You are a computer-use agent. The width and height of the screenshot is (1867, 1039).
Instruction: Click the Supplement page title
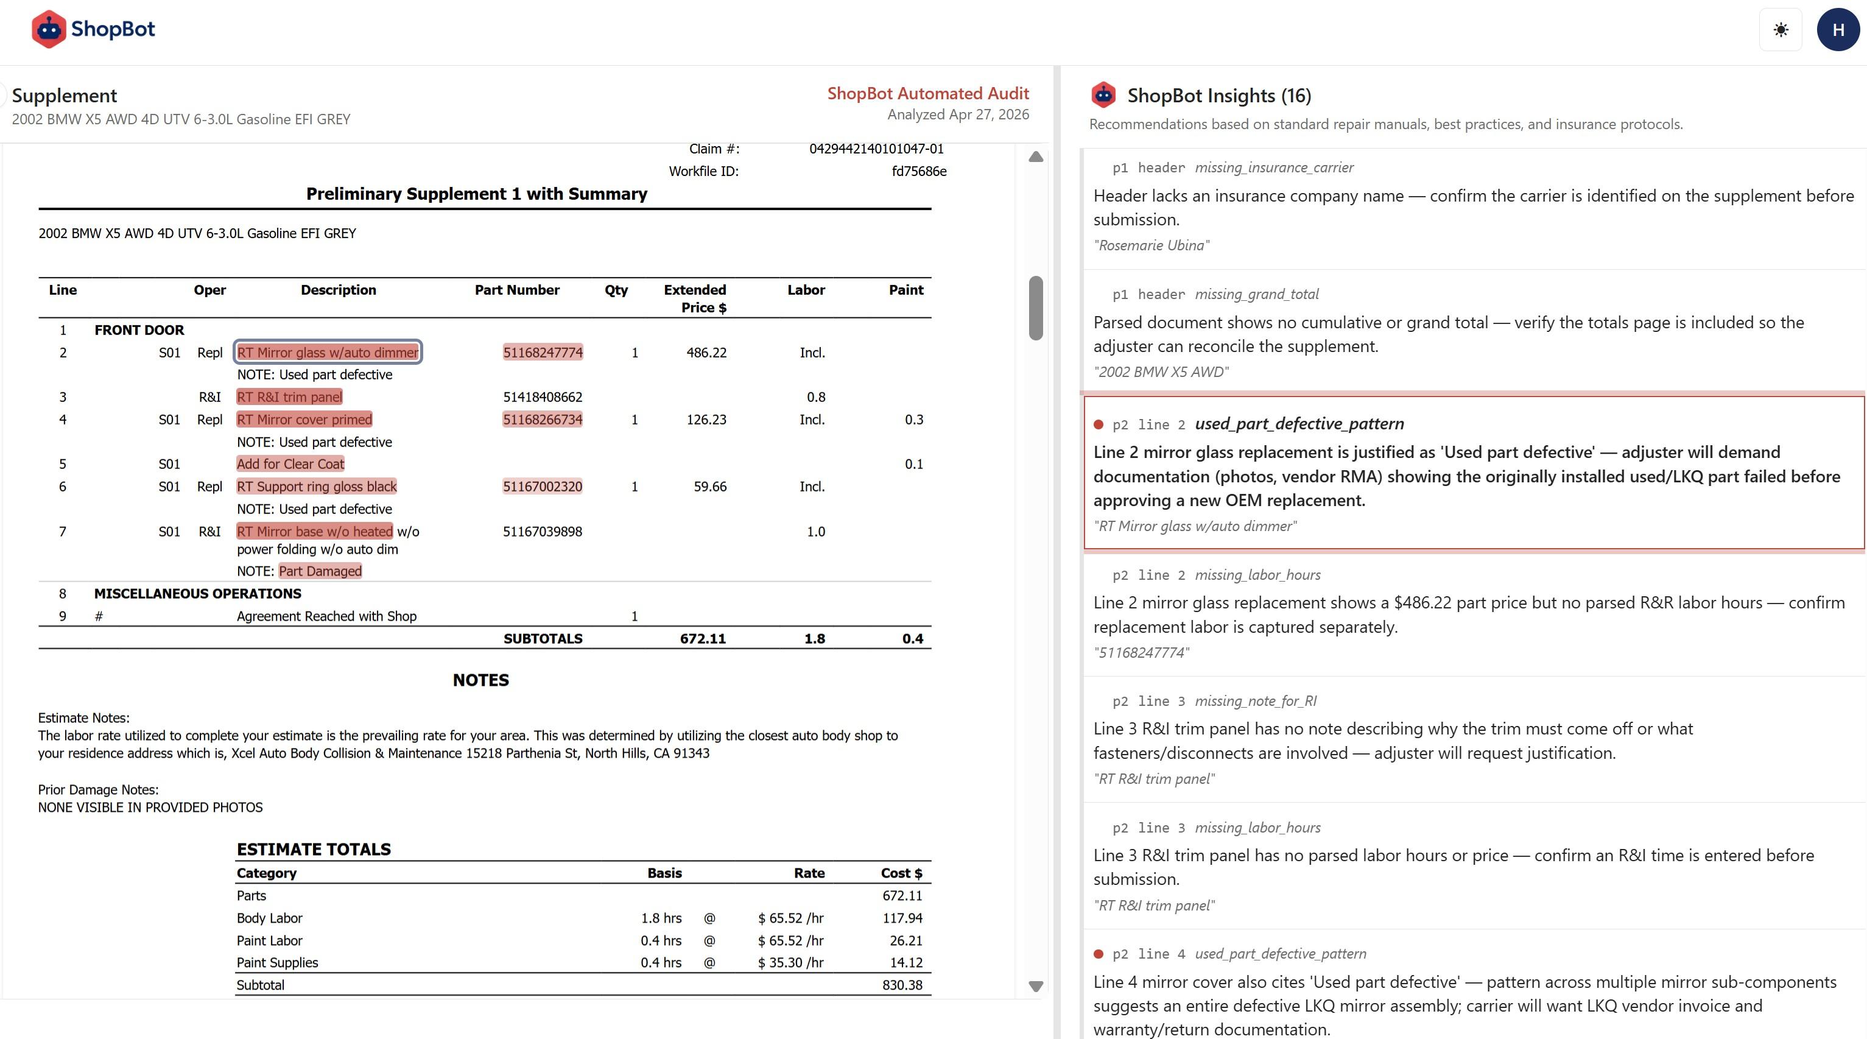click(x=65, y=96)
